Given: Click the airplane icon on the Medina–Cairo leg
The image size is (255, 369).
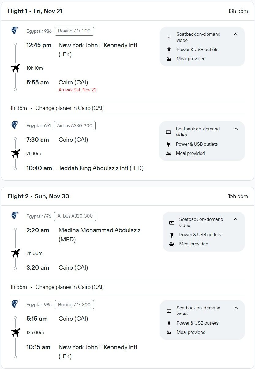Looking at the screenshot, I should 15,253.
